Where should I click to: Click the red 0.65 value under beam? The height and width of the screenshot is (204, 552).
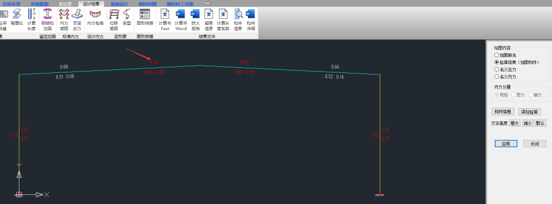pos(239,72)
